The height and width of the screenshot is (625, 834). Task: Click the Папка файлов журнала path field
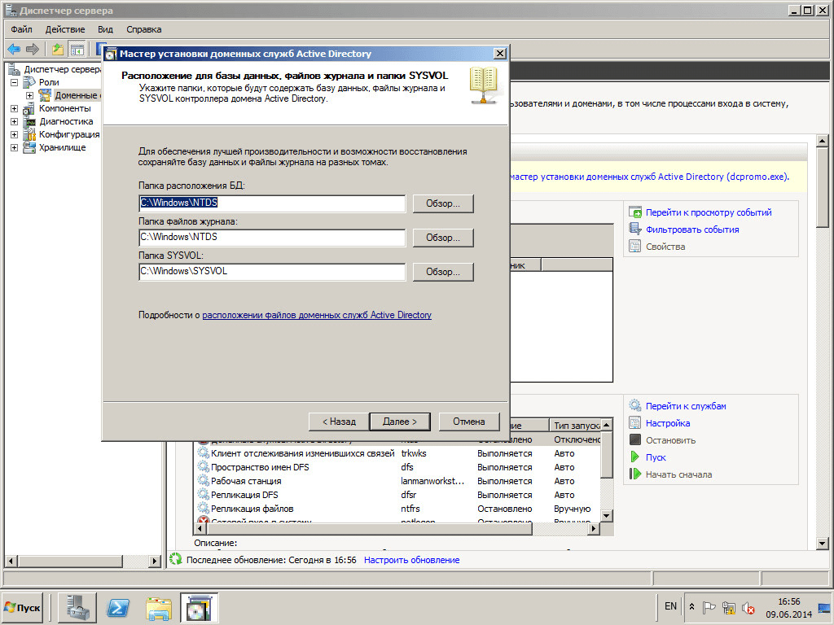(272, 238)
